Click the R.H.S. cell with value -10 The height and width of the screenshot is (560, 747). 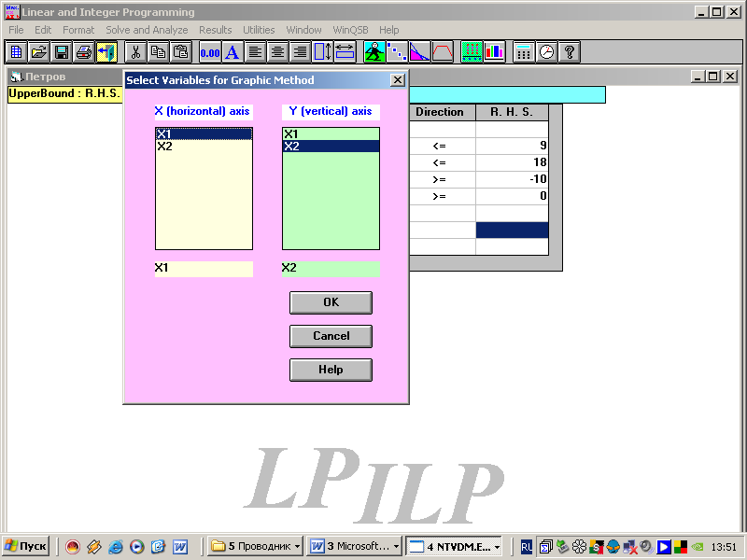coord(512,179)
